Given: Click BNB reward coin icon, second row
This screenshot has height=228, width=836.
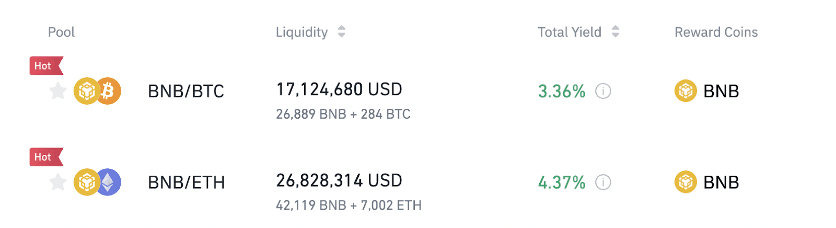Looking at the screenshot, I should (x=686, y=182).
